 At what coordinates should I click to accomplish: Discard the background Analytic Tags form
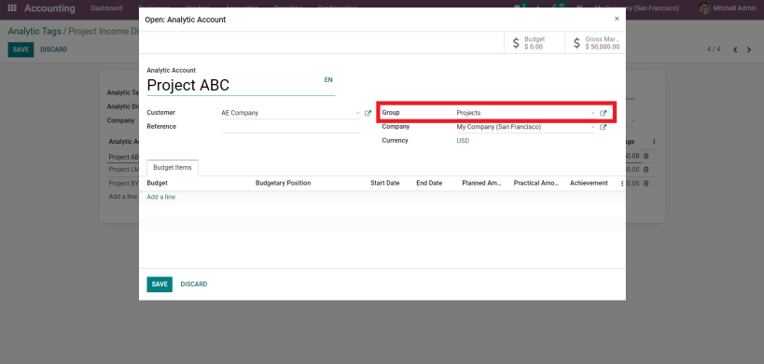point(53,49)
